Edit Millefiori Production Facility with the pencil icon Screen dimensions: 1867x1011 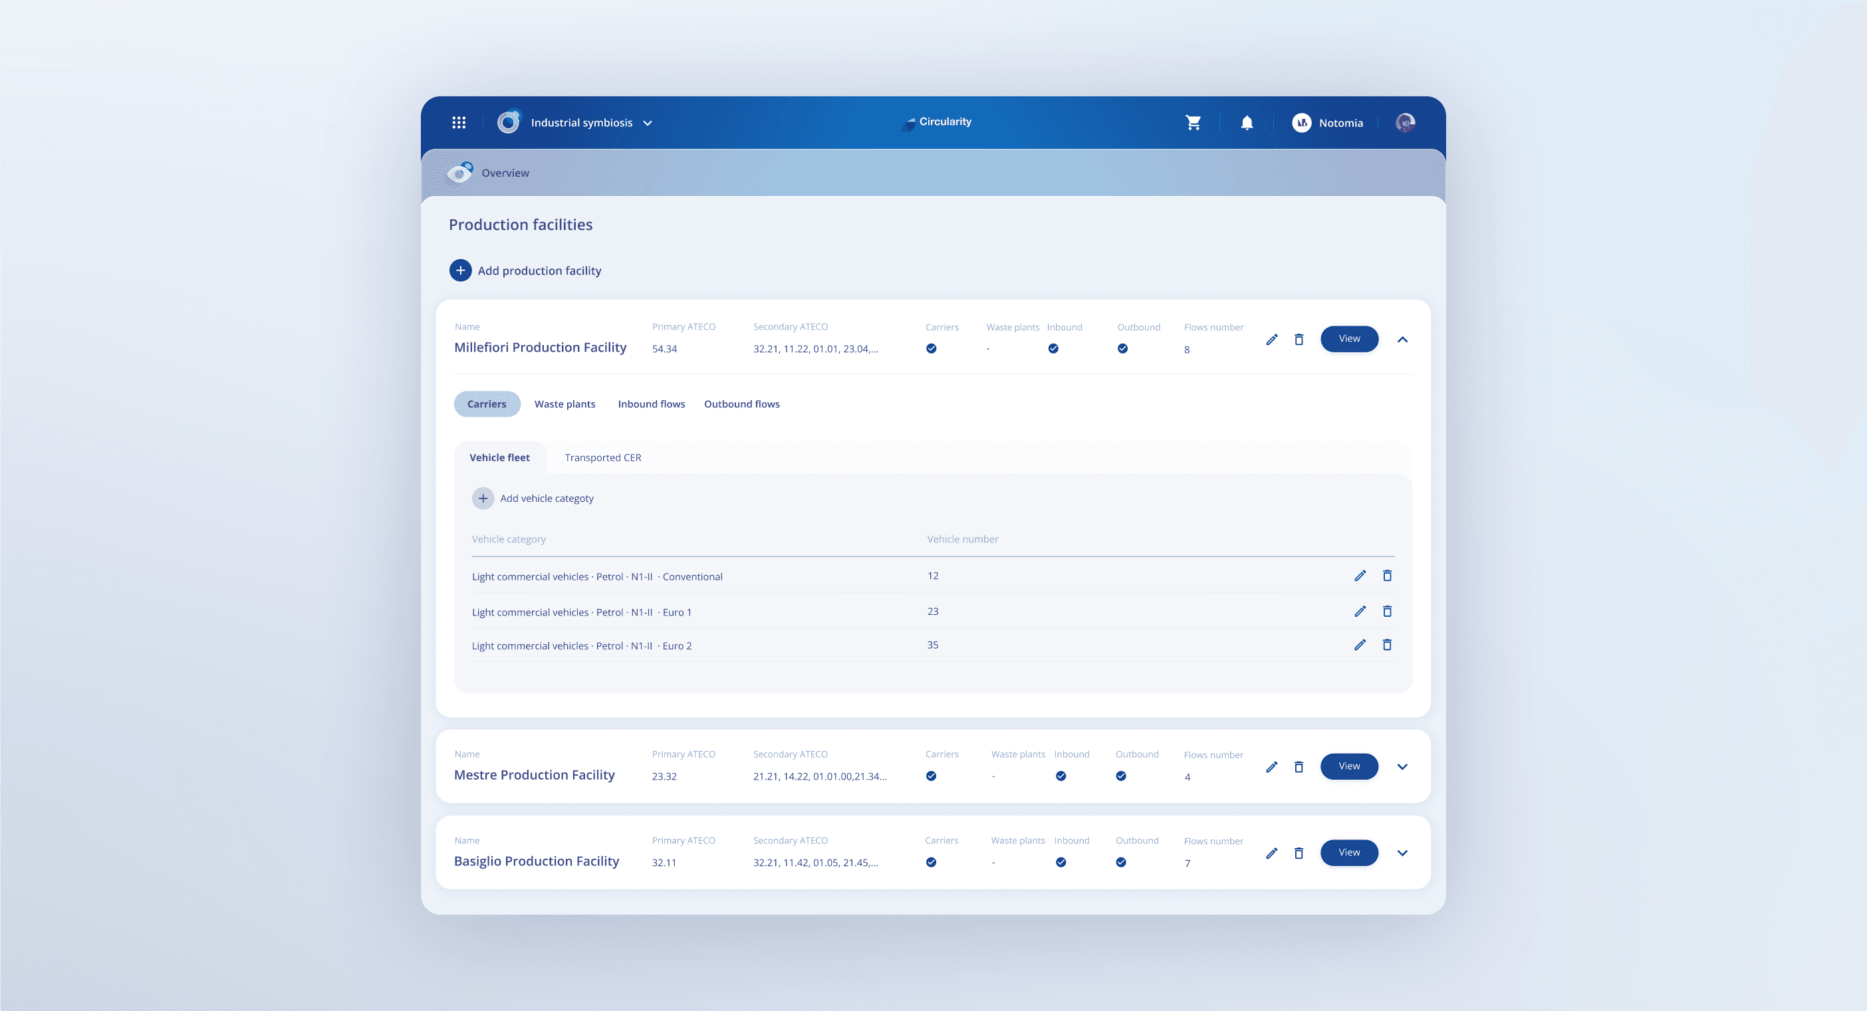coord(1272,339)
